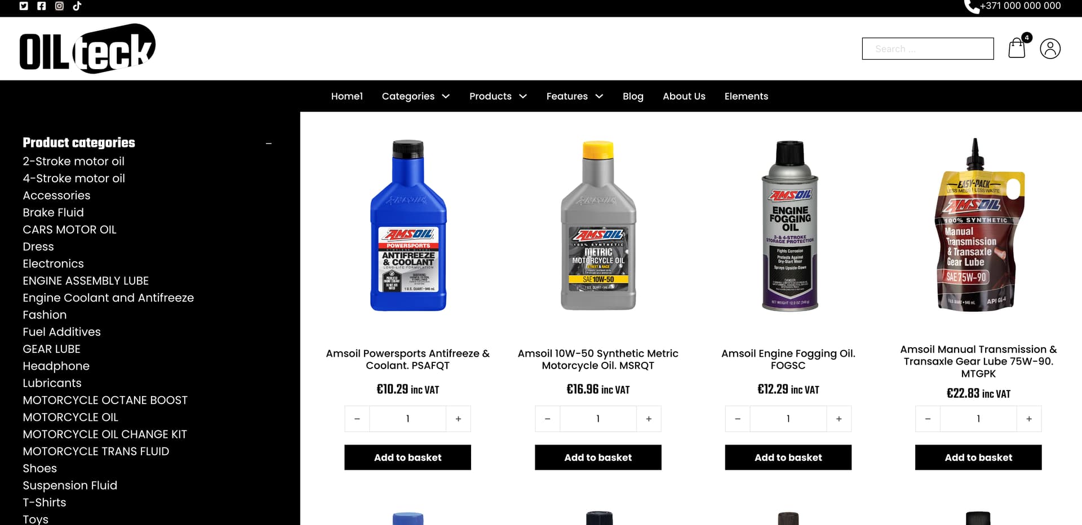1082x525 pixels.
Task: Click the Search input field
Action: 928,48
